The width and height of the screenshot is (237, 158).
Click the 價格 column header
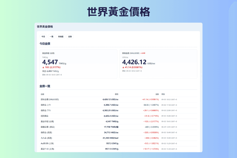(x=117, y=94)
